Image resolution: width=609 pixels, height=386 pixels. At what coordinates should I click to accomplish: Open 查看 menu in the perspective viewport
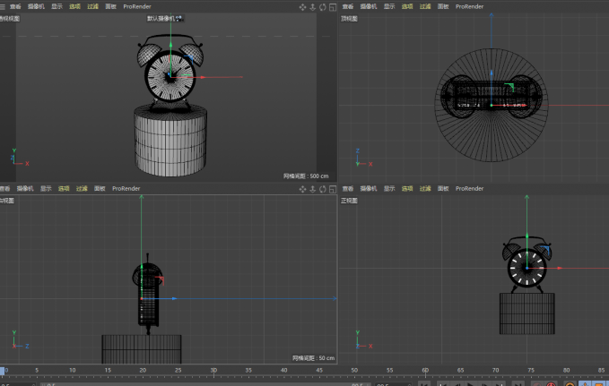15,6
